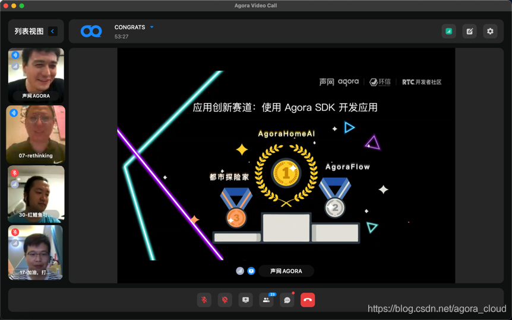Click the signal icon below shared screen
This screenshot has width=512, height=320.
pyautogui.click(x=240, y=271)
